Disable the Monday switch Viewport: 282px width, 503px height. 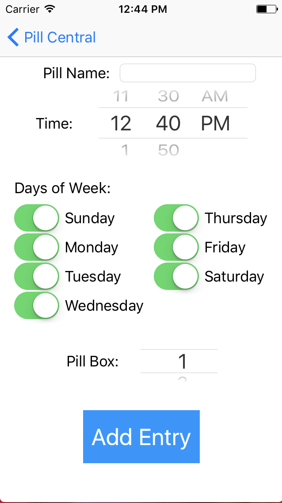[x=37, y=247]
